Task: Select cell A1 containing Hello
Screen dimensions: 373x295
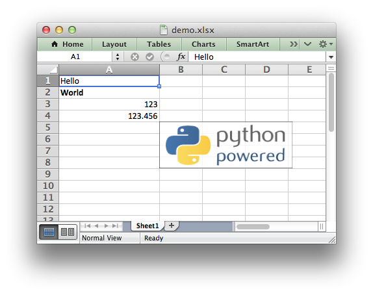Action: pos(109,81)
